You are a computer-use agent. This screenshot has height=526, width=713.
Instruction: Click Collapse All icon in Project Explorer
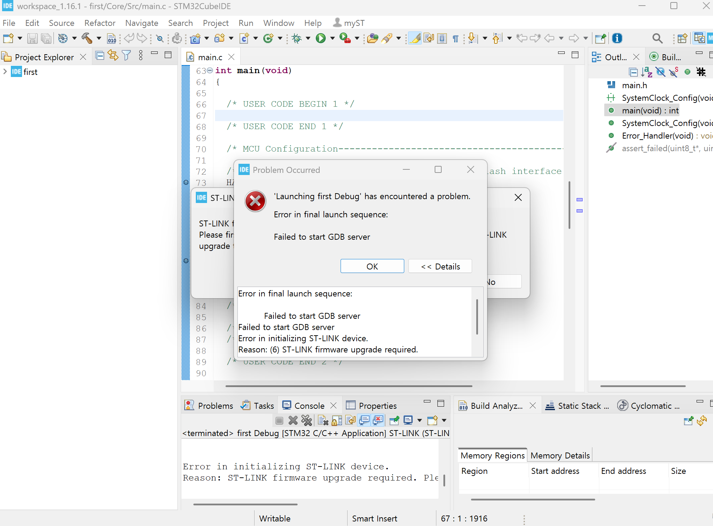tap(100, 56)
